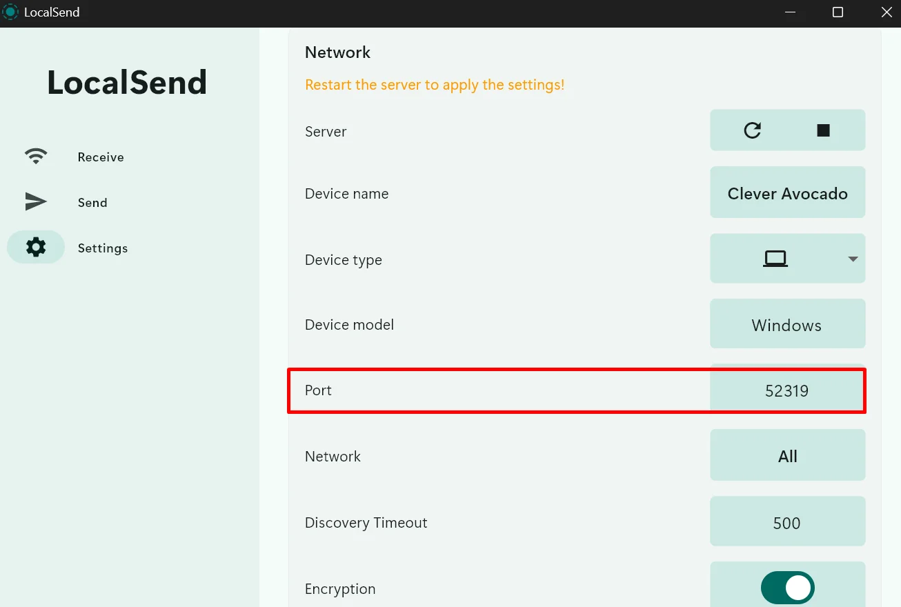Edit the Clever Avocado device name field

click(x=788, y=193)
